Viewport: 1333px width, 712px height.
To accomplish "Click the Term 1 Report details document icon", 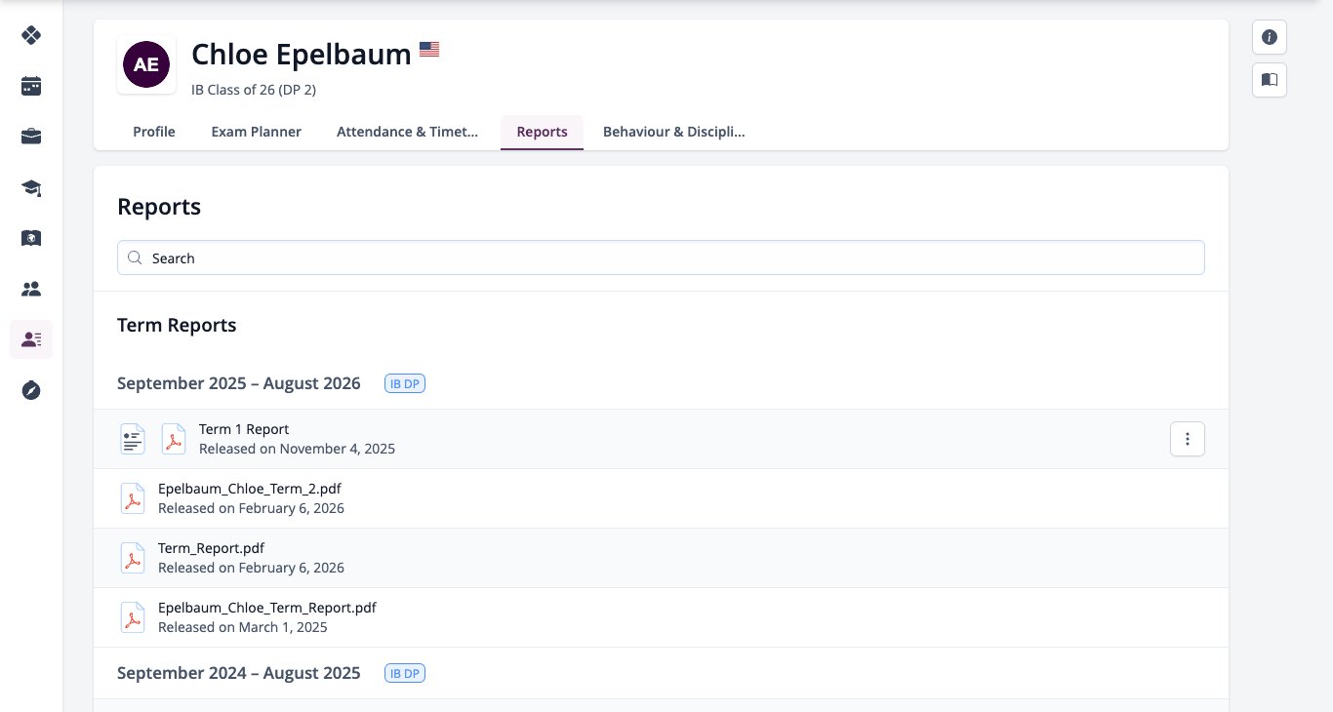I will click(133, 439).
